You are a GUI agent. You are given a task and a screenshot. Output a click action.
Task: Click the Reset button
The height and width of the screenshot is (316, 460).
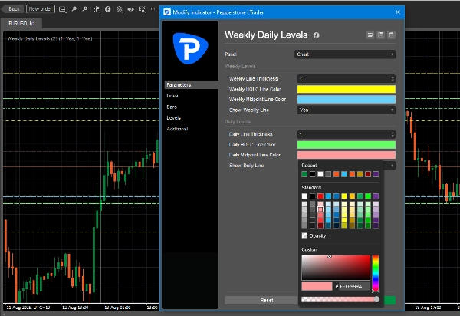(x=267, y=300)
